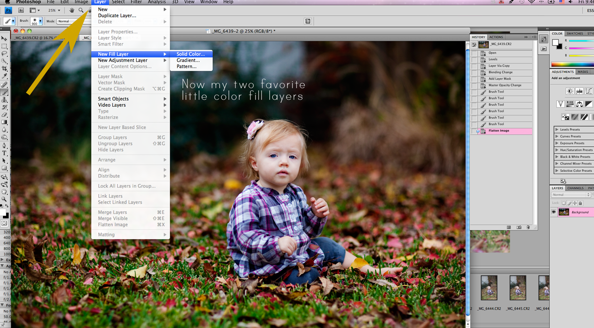Click Duplicate Layer... menu entry
Image resolution: width=594 pixels, height=328 pixels.
[131, 15]
